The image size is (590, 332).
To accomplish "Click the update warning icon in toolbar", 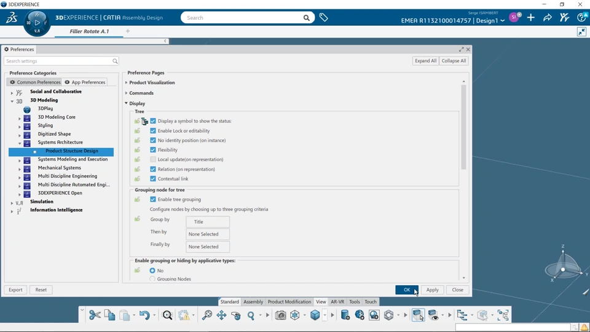I will (x=184, y=315).
